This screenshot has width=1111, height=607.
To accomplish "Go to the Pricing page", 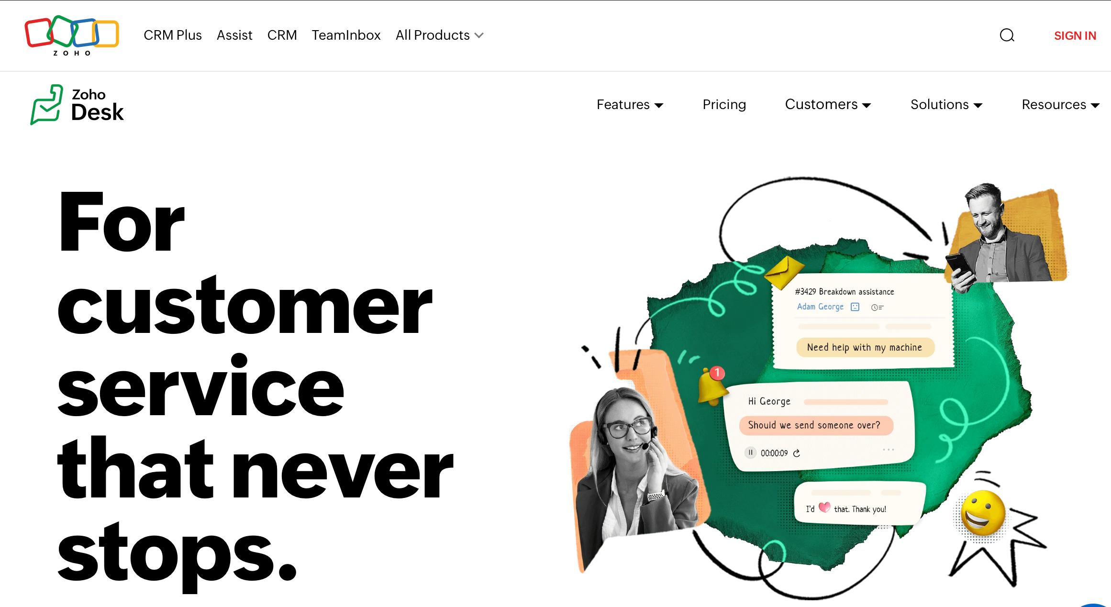I will (x=724, y=105).
